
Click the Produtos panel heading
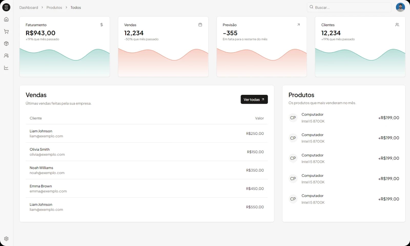(301, 95)
